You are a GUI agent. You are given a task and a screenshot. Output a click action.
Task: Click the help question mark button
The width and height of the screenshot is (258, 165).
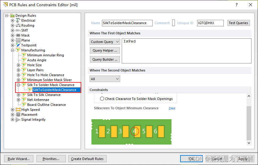coord(237,5)
